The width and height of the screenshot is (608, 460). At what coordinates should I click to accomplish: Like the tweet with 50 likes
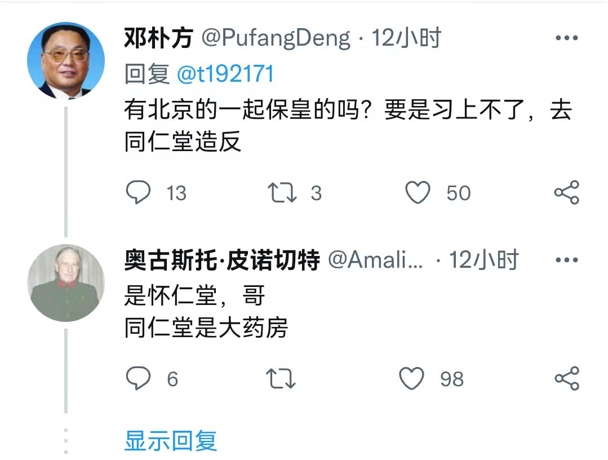(x=418, y=193)
